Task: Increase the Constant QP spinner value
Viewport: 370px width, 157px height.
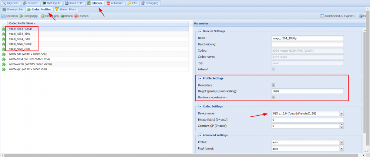Action: [342, 125]
